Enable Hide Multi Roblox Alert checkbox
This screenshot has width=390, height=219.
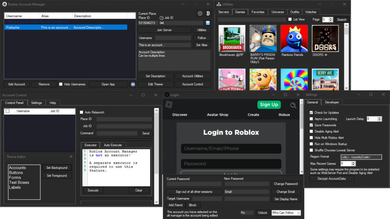click(x=311, y=137)
